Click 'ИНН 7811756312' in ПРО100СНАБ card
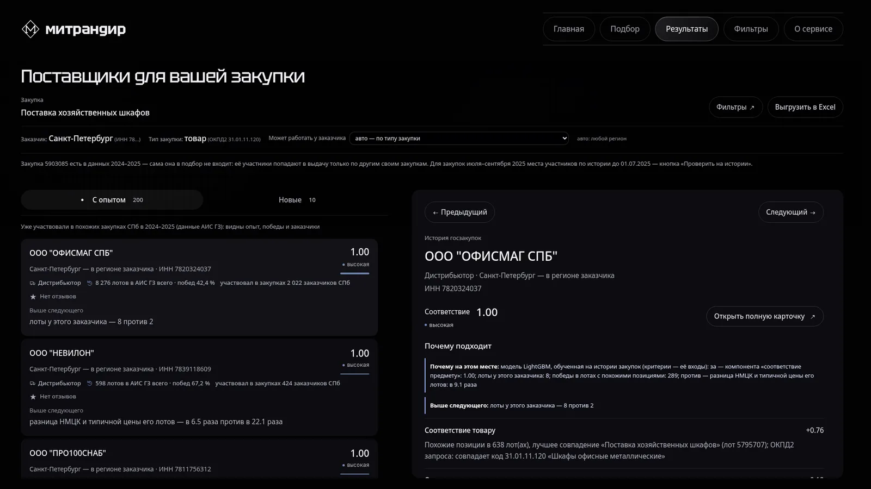The width and height of the screenshot is (871, 489). point(185,469)
